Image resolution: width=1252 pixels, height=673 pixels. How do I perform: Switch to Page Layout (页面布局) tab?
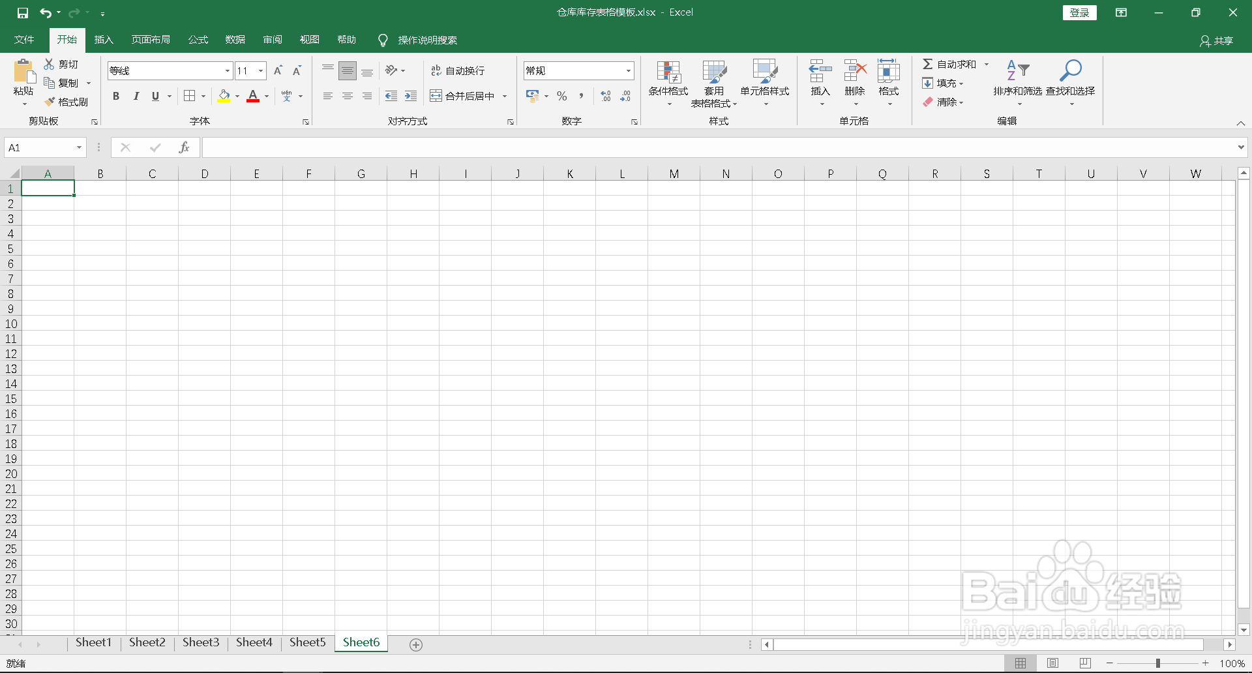pos(151,40)
